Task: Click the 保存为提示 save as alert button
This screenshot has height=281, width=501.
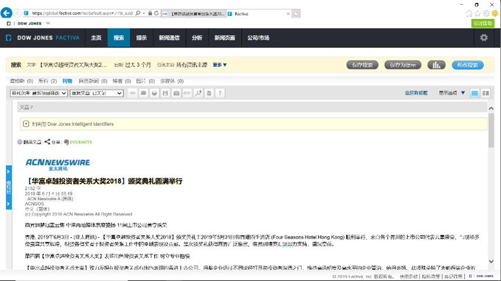Action: (x=402, y=65)
